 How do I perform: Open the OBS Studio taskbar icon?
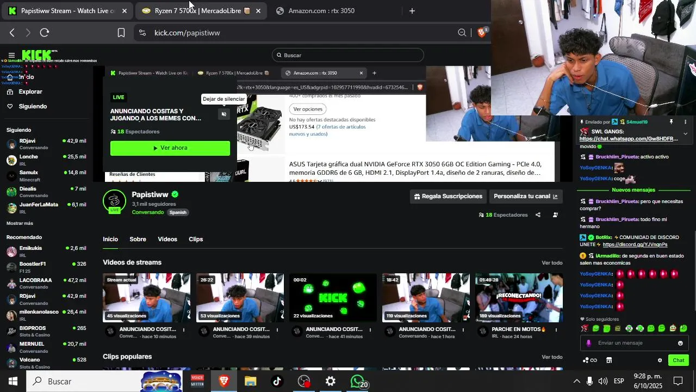coord(304,381)
